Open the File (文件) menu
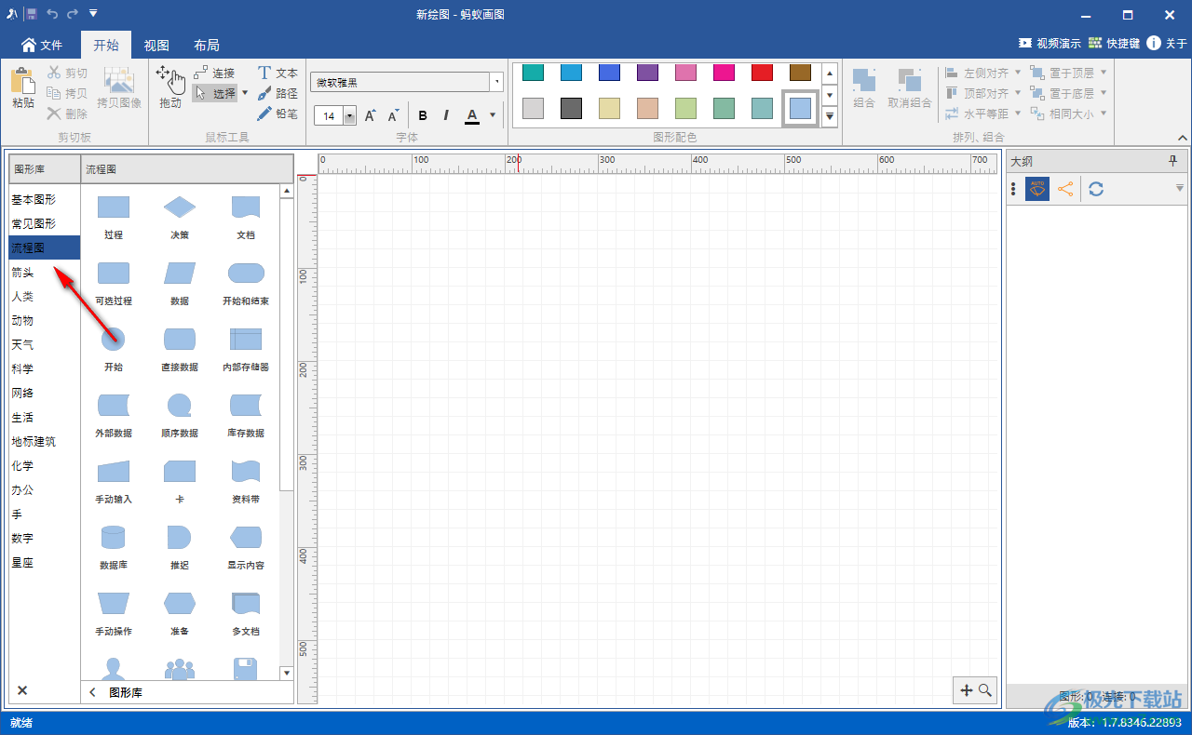This screenshot has width=1192, height=735. (x=42, y=45)
